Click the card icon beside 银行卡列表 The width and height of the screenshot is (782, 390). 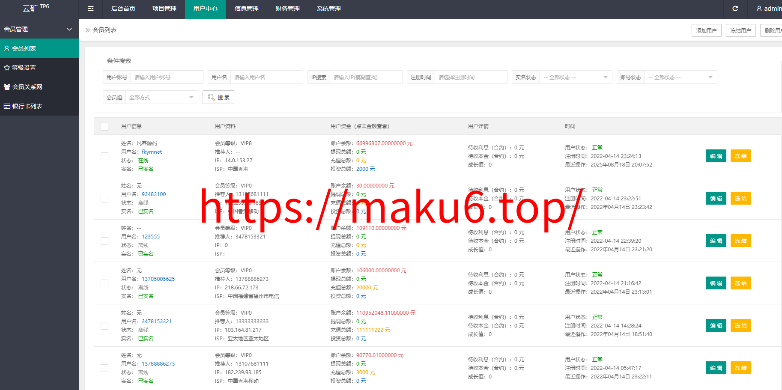click(x=7, y=106)
